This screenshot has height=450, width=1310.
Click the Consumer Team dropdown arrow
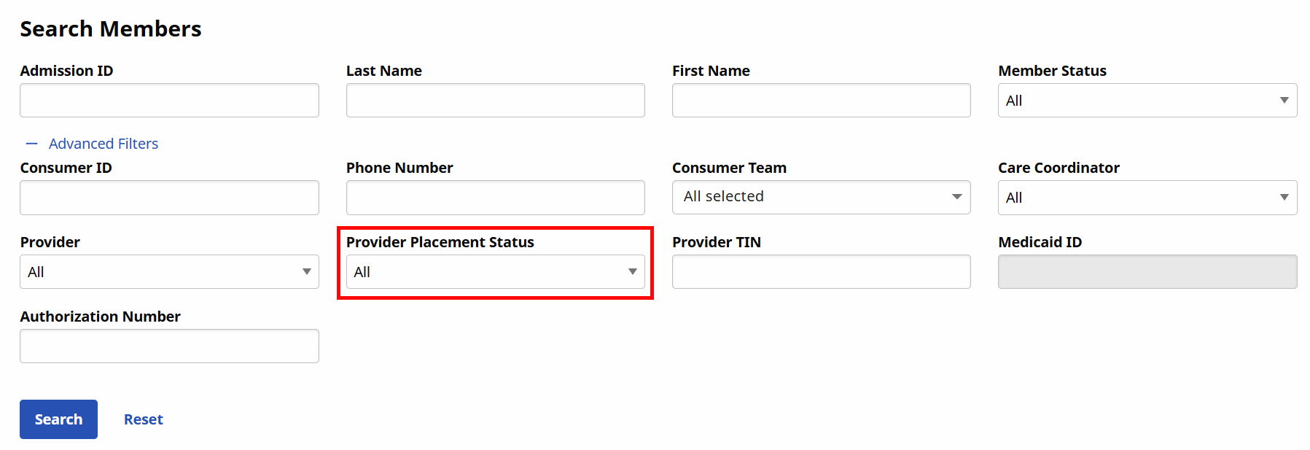point(956,197)
